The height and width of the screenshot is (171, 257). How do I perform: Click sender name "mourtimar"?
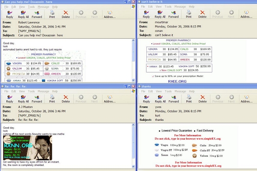click(x=161, y=22)
